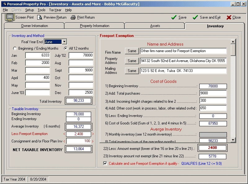The height and width of the screenshot is (184, 248).
Task: Click the empty Nov inventory field
Action: [81, 85]
